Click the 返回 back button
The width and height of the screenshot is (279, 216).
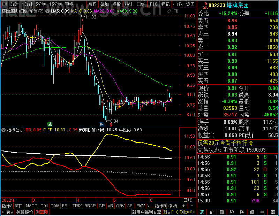190,4
